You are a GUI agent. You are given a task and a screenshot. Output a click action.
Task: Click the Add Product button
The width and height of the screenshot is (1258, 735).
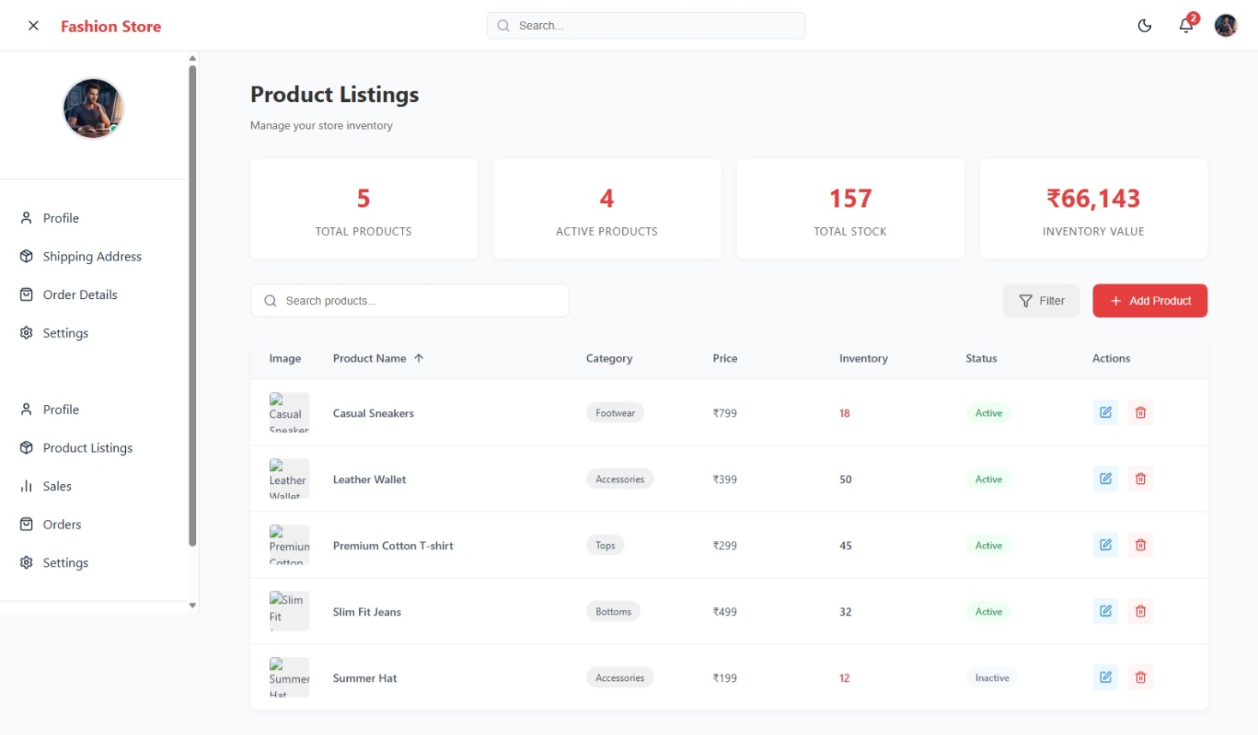pyautogui.click(x=1149, y=301)
